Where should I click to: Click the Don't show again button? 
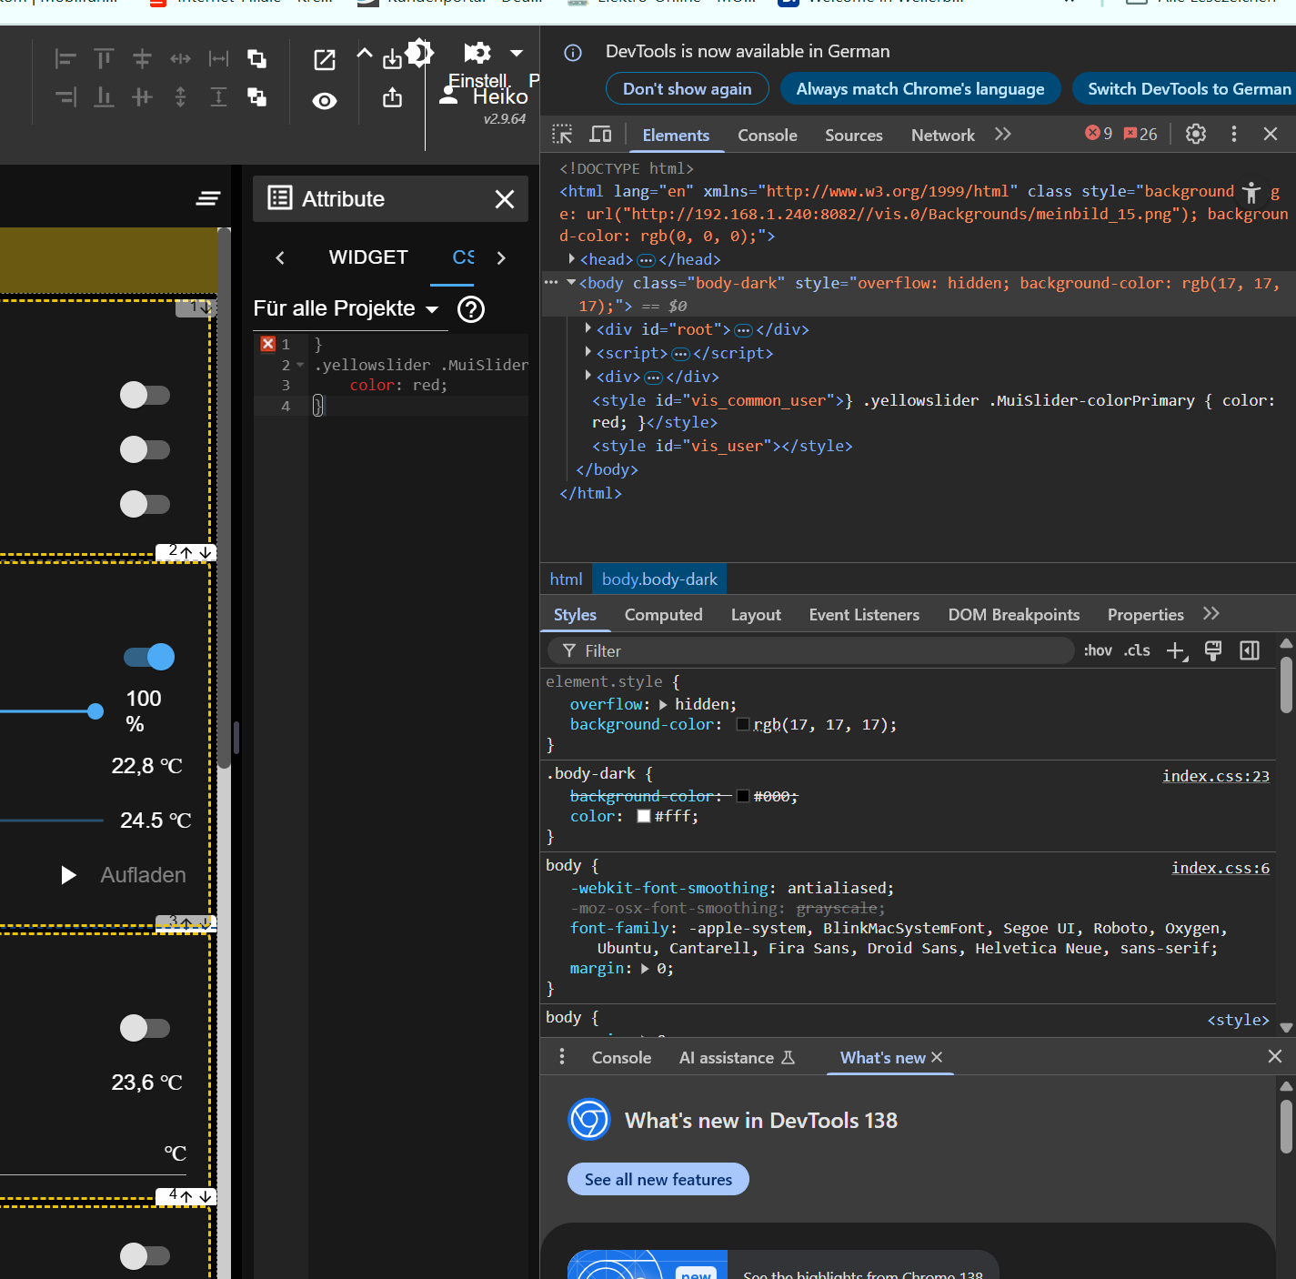[688, 88]
